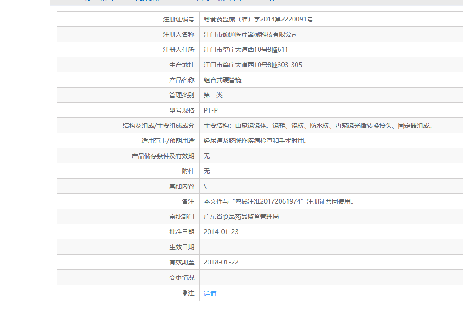Click the 适用范围/预期用途 label
The image size is (463, 314).
point(168,141)
